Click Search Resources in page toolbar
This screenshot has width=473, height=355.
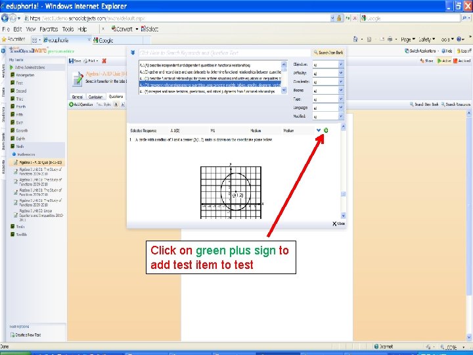pyautogui.click(x=456, y=105)
